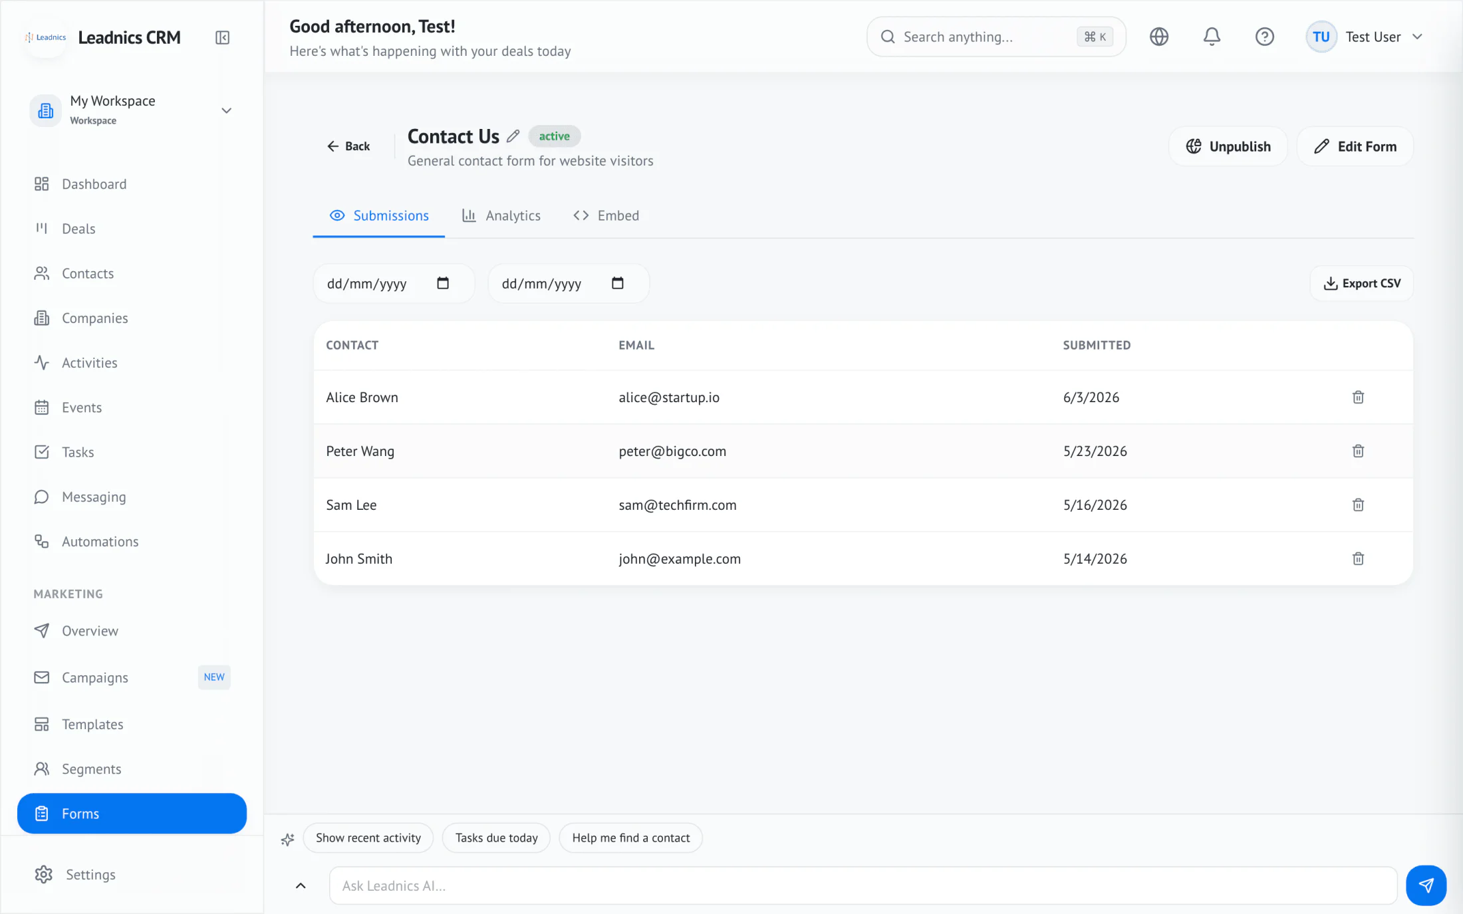Open Templates in the sidebar
The width and height of the screenshot is (1463, 914).
[x=132, y=724]
